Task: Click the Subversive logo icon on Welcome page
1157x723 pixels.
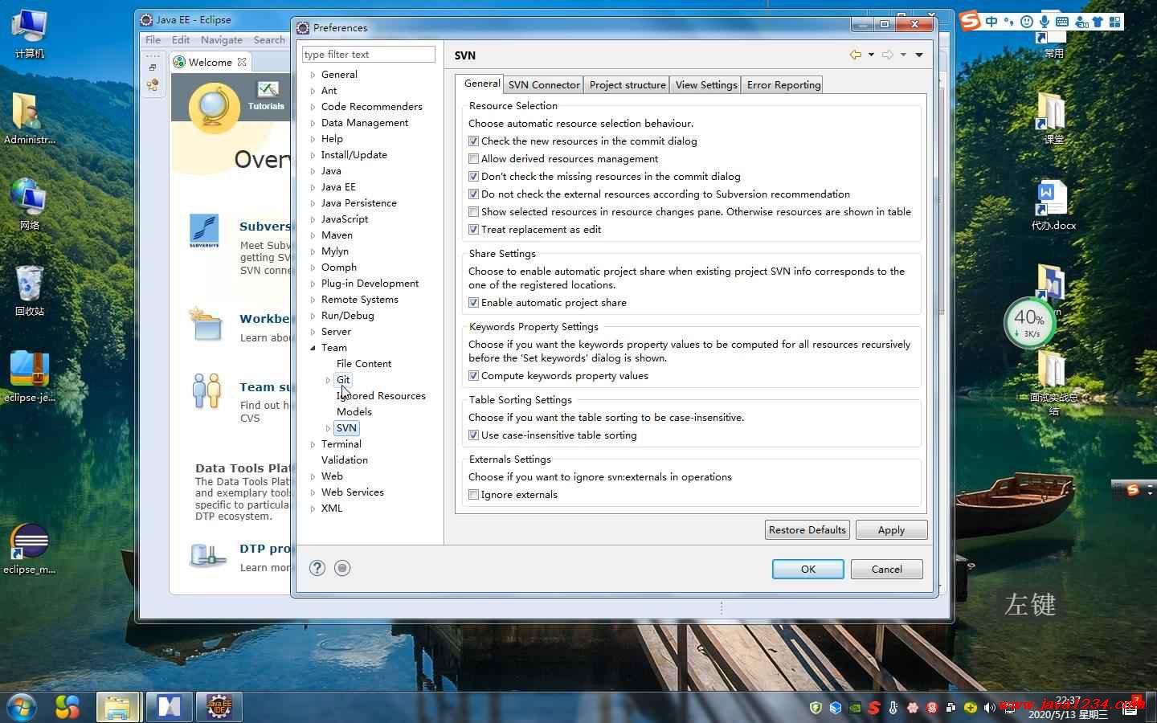Action: [x=204, y=231]
